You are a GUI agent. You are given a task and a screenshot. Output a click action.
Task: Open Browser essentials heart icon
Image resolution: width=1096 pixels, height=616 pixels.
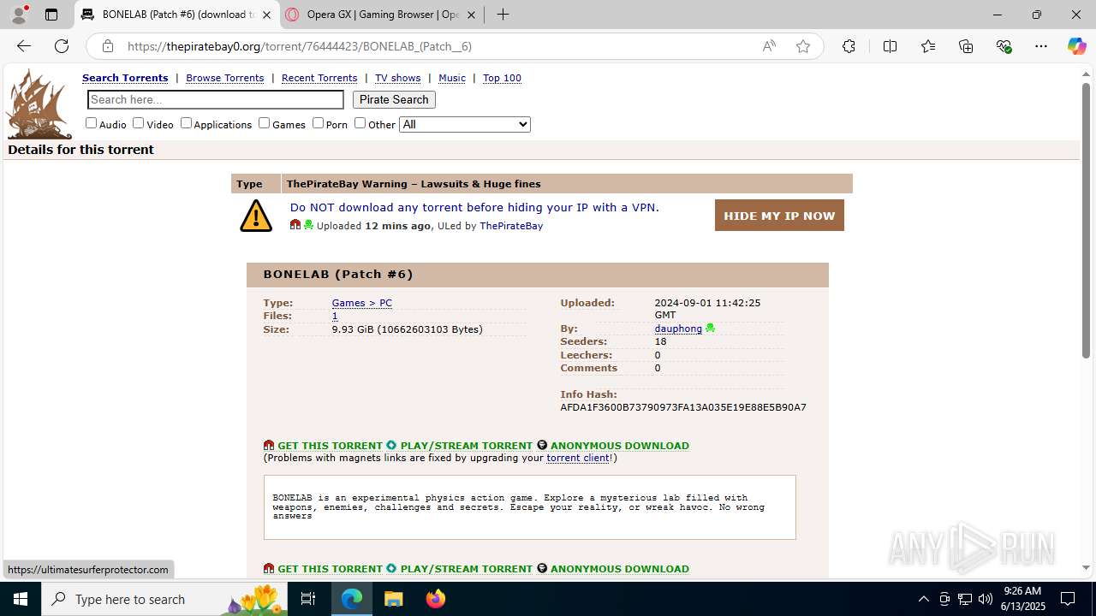(1004, 46)
